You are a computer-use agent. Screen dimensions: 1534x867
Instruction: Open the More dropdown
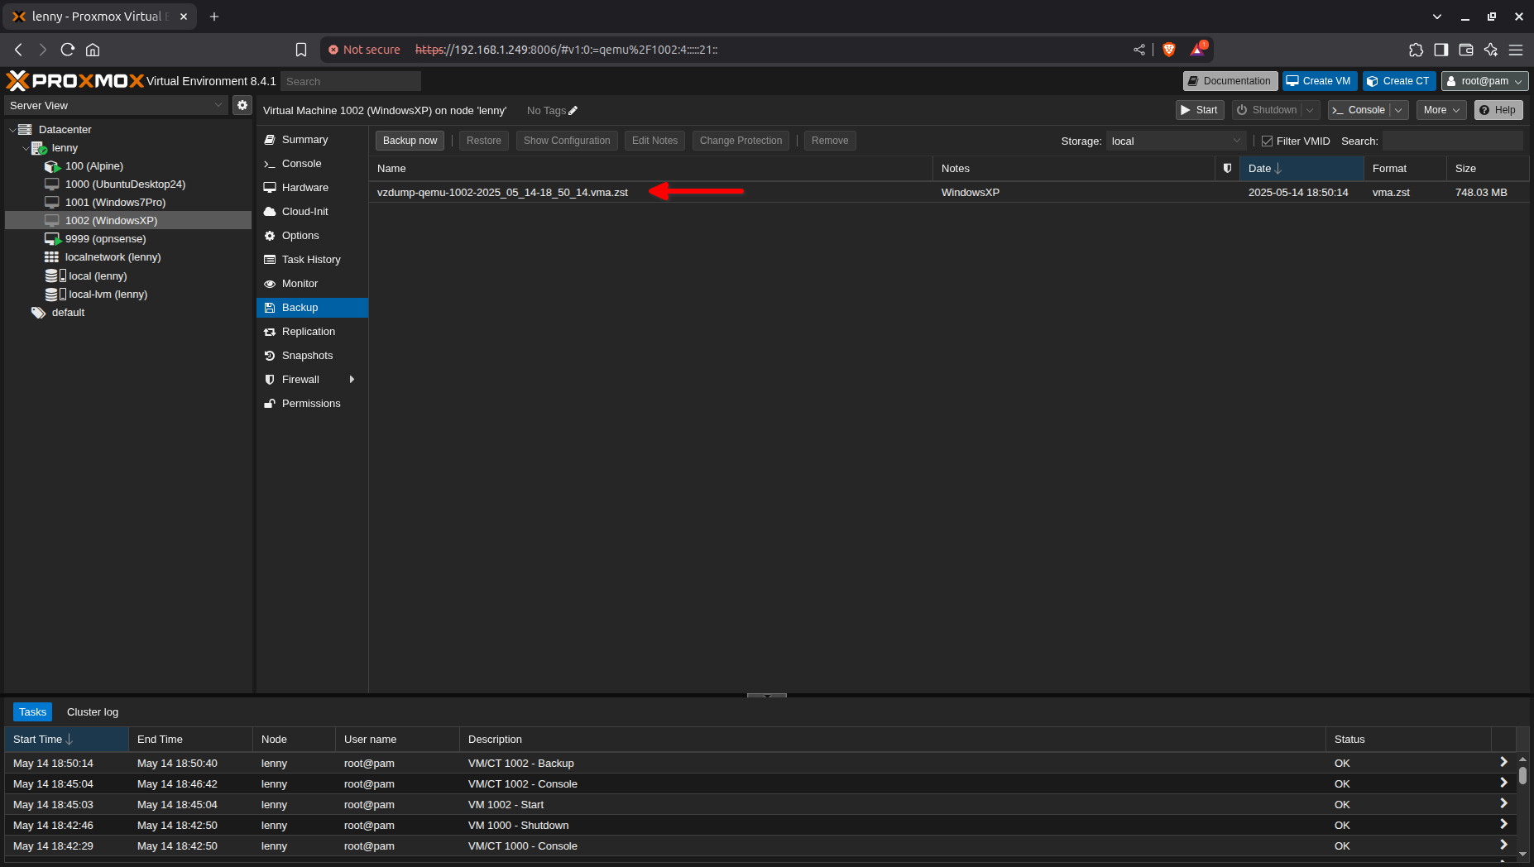(1441, 110)
